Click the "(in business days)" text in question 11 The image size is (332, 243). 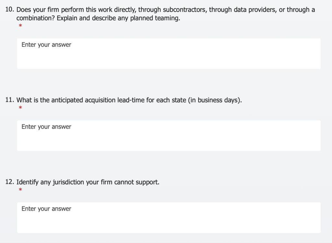[x=215, y=100]
